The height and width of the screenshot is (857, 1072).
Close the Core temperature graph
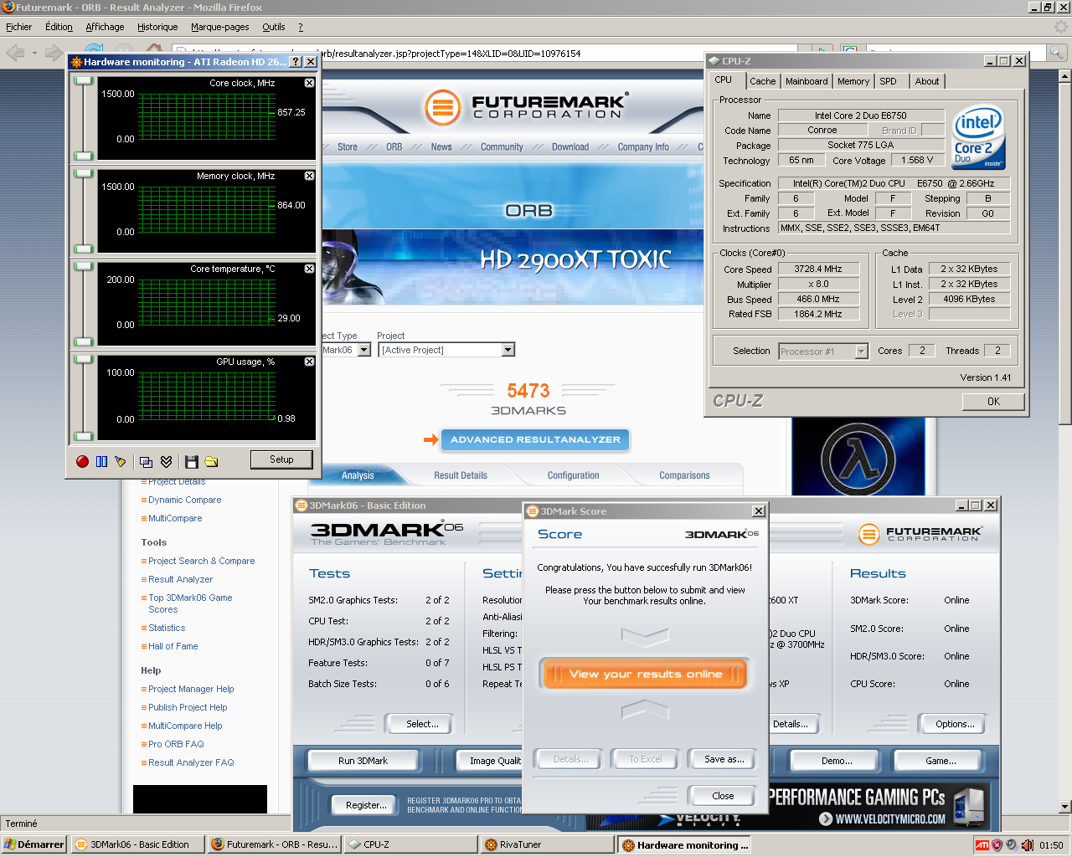(x=309, y=269)
